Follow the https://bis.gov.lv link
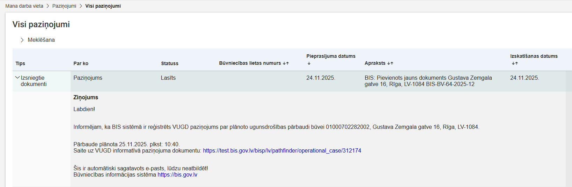The image size is (572, 187). point(177,175)
